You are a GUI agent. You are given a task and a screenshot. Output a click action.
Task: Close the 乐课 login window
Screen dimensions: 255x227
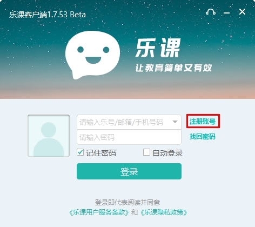coord(242,12)
